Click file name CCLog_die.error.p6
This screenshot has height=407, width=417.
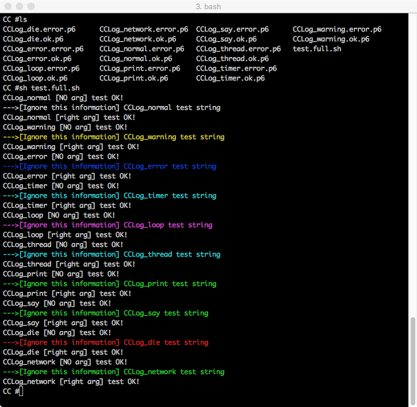[39, 29]
